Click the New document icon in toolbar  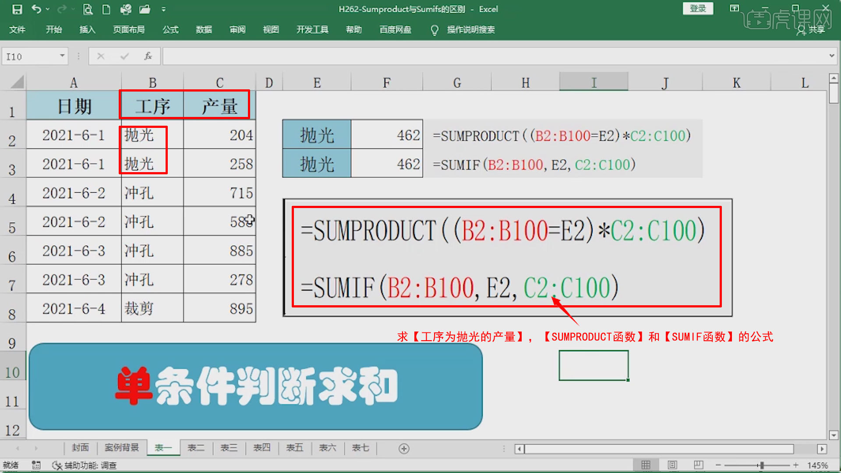tap(106, 9)
